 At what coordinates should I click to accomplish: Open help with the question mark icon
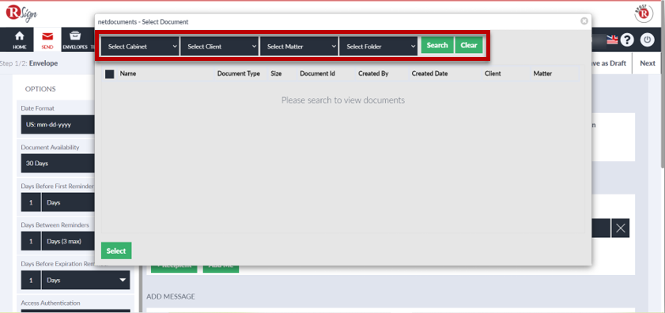click(x=627, y=40)
